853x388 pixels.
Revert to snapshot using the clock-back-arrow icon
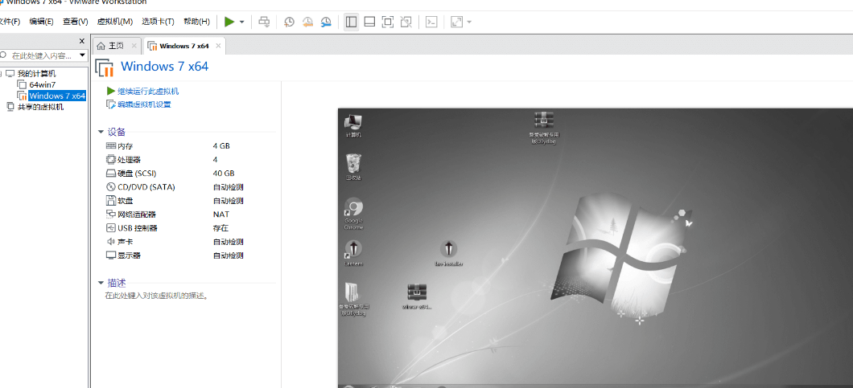pos(307,22)
